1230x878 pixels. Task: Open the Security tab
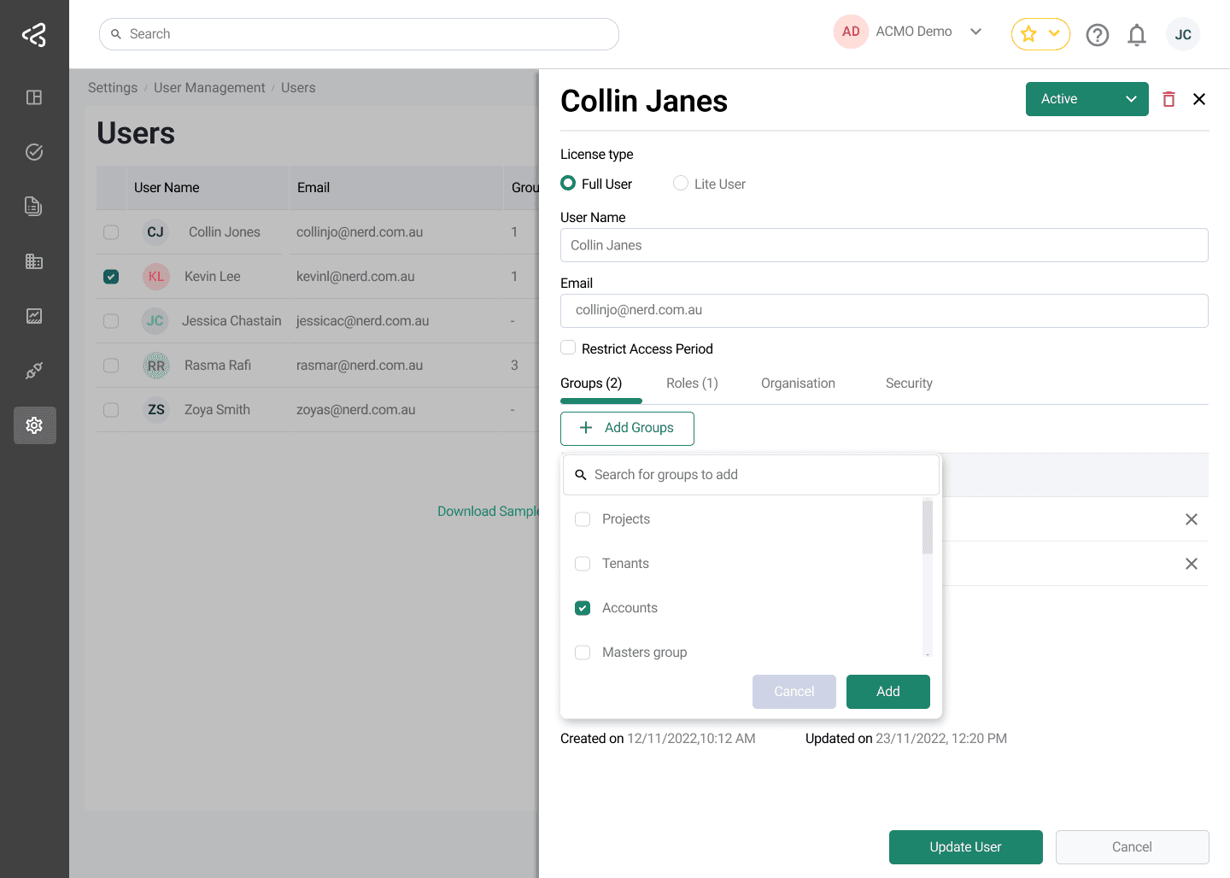click(x=909, y=383)
